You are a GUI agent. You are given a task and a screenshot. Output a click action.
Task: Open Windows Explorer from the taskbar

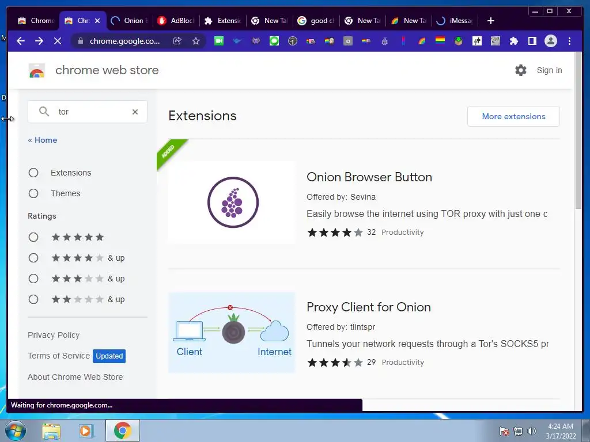(x=51, y=430)
